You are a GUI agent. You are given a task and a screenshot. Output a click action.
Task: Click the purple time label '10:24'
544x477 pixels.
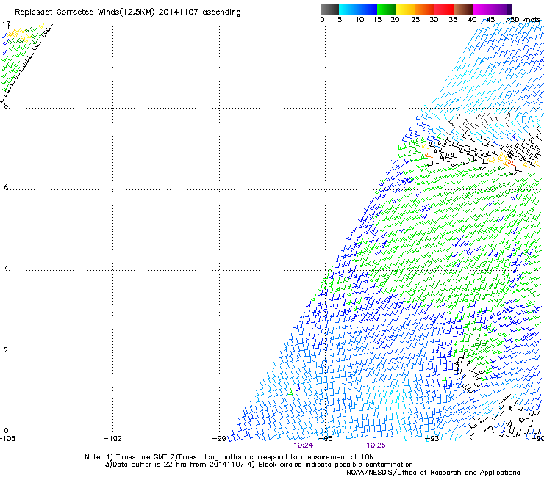pyautogui.click(x=303, y=445)
